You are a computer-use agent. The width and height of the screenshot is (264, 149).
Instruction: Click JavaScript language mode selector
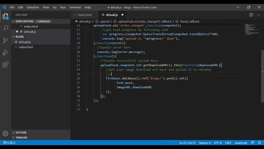241,143
